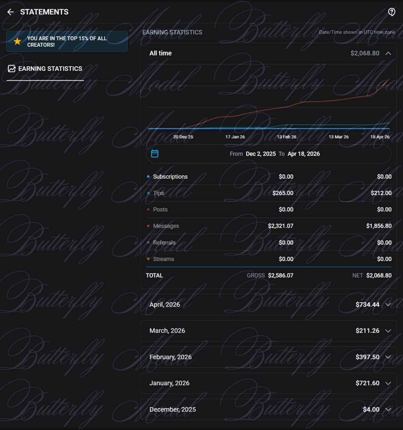The image size is (403, 430).
Task: Click the 13 Mar 26 chart axis label
Action: coord(339,137)
